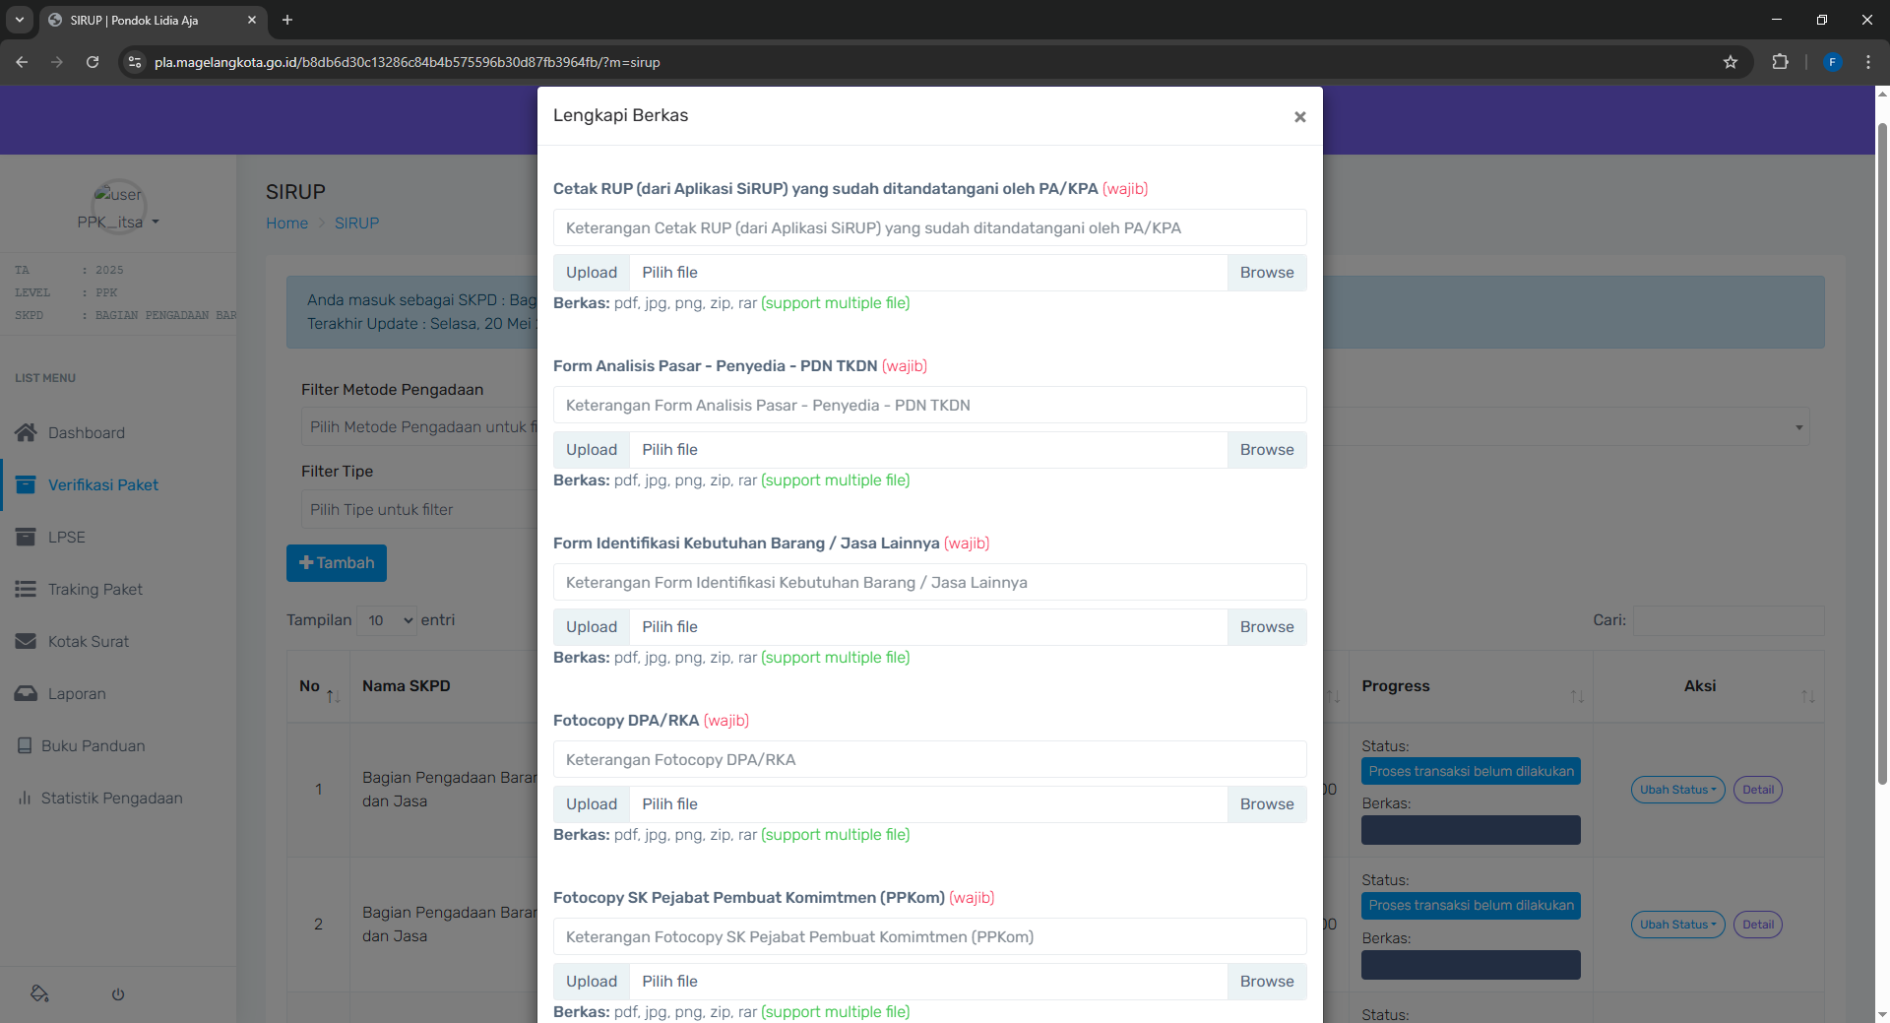This screenshot has width=1890, height=1023.
Task: Click the Buku Panduan book icon
Action: tap(25, 745)
